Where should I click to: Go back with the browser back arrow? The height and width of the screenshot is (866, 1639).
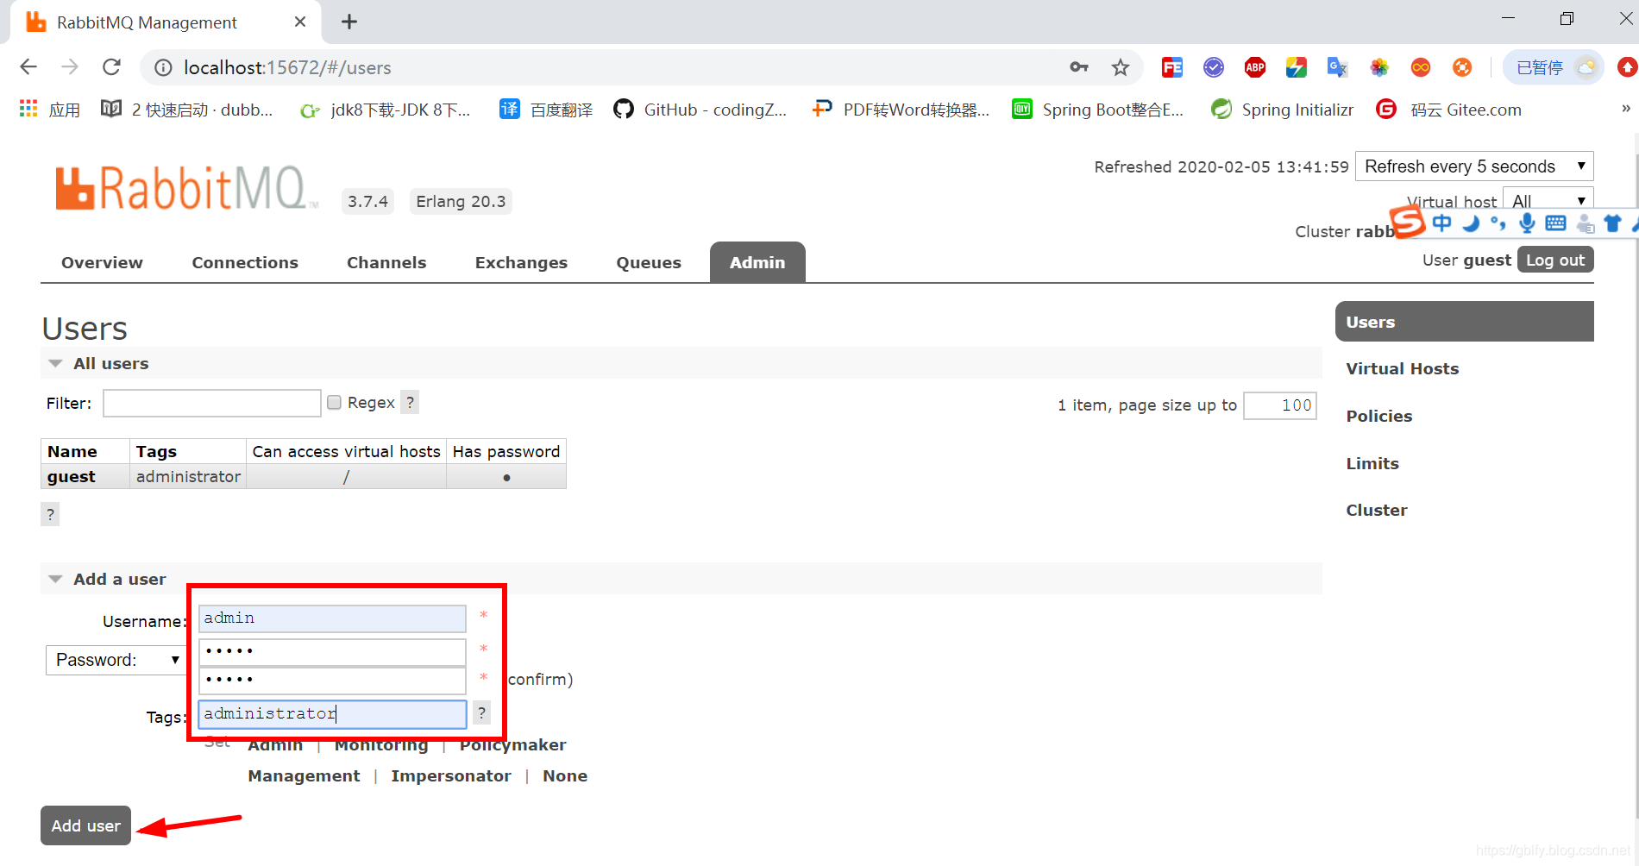(28, 67)
